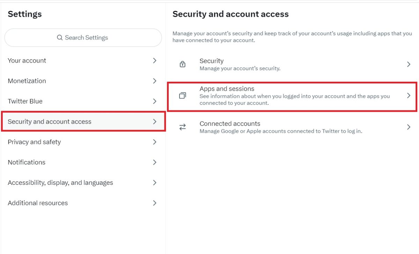Open Accessibility, display, and languages
The image size is (419, 254).
(83, 182)
